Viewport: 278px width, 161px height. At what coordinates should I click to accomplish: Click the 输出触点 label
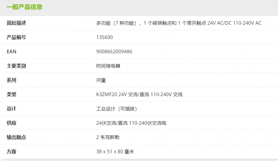click(x=16, y=137)
